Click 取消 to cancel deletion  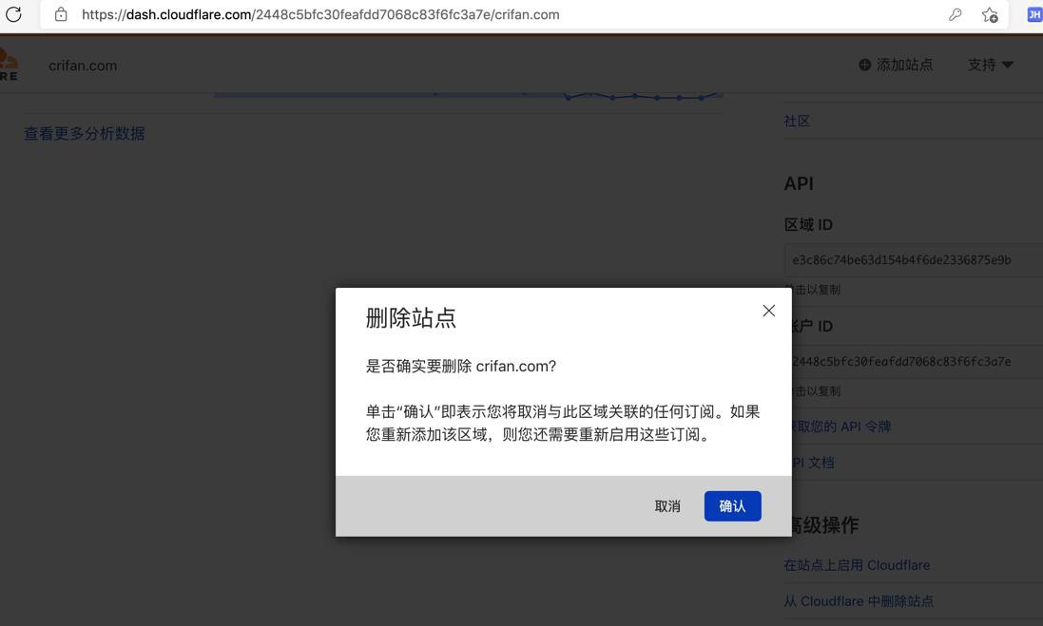click(667, 506)
